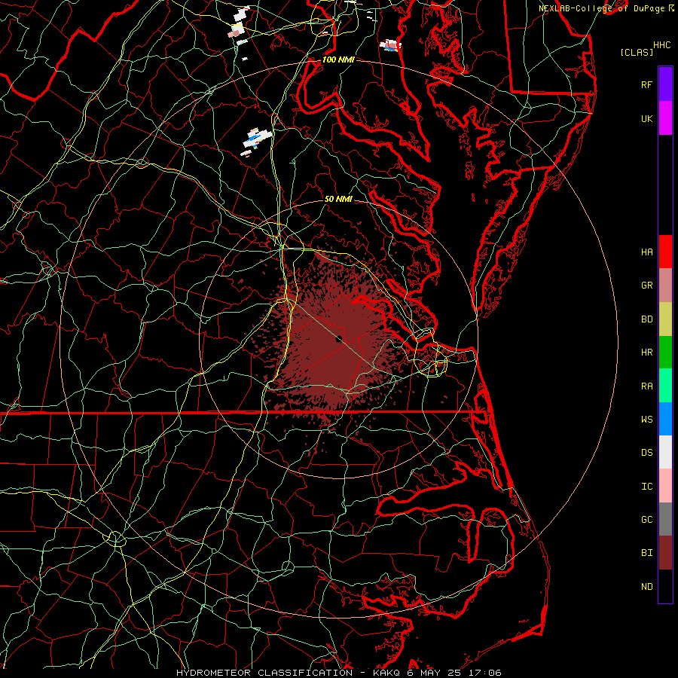Screen dimensions: 678x678
Task: Click the IC light pink legend swatch
Action: pos(665,486)
